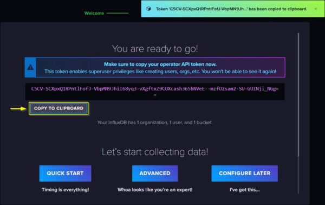The image size is (325, 205).
Task: Select the Advanced setup button
Action: click(155, 173)
